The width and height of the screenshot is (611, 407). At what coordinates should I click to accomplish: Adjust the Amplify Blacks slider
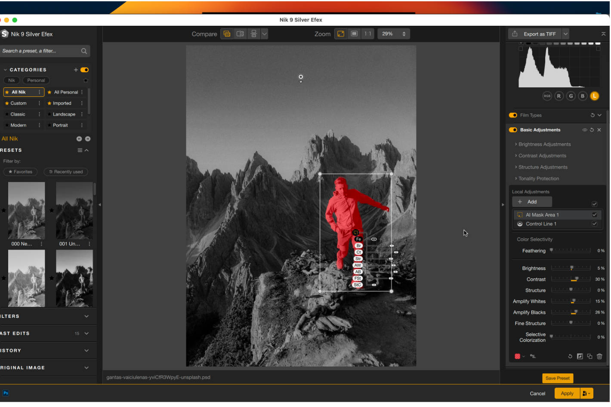(572, 313)
